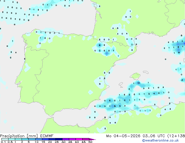Image resolution: width=185 pixels, height=143 pixels.
Task: Choose the 25 to 30 mm dark-blue swatch
Action: pyautogui.click(x=59, y=139)
